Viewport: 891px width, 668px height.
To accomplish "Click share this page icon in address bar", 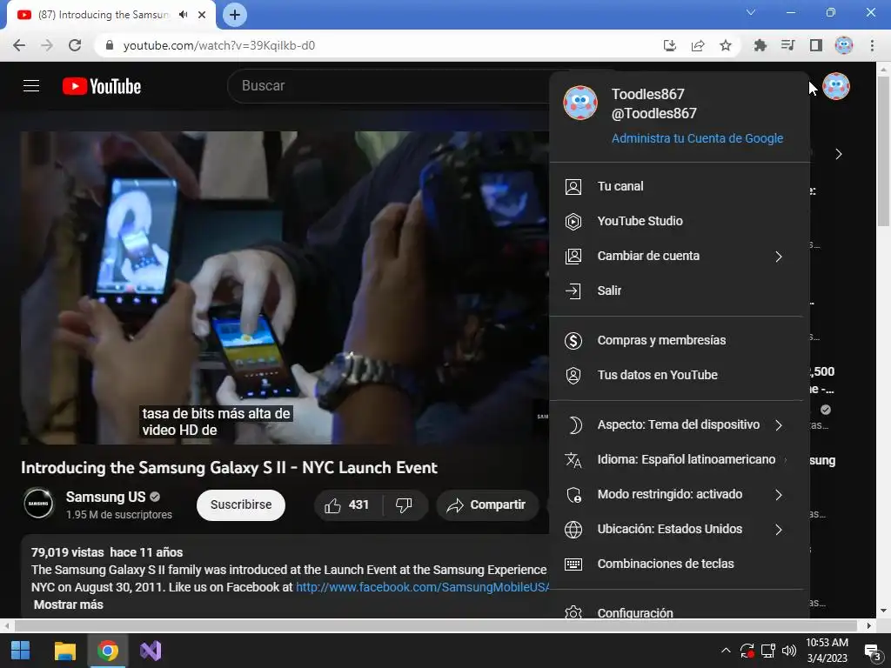I will coord(698,45).
